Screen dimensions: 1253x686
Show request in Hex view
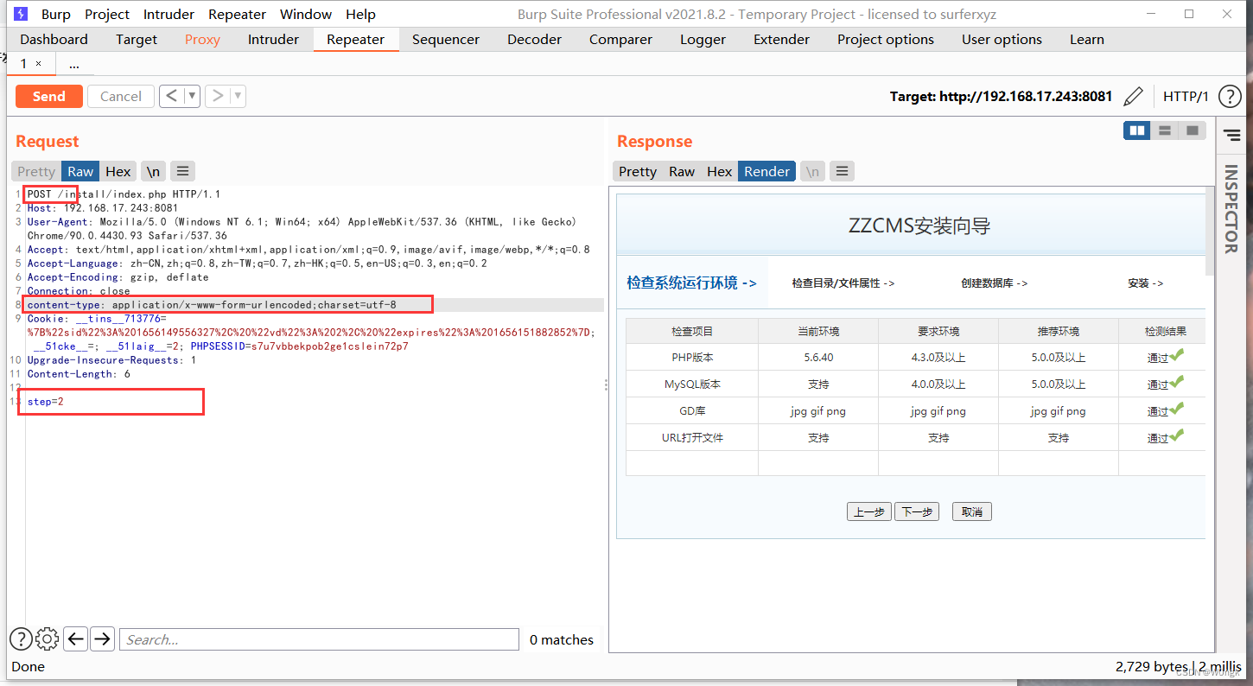(118, 171)
